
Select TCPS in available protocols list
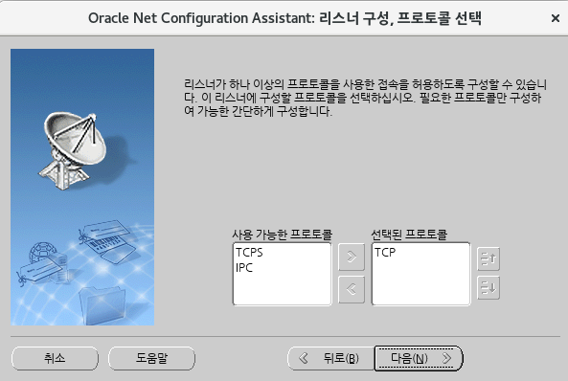(x=249, y=253)
